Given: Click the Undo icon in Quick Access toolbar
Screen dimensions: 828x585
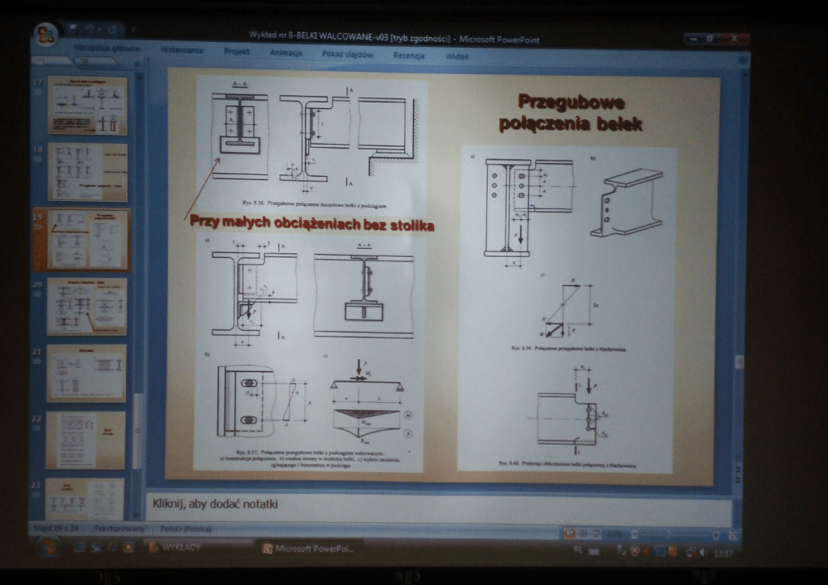Looking at the screenshot, I should [89, 29].
